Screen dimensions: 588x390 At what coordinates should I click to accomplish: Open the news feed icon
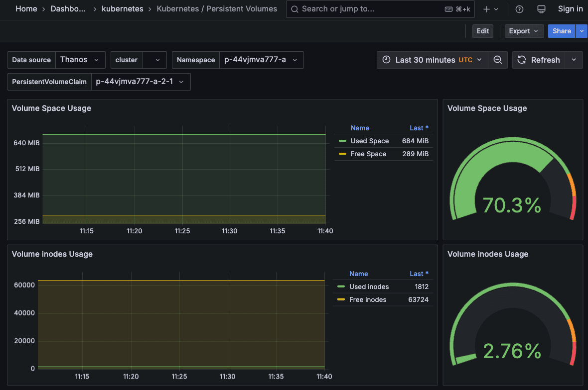[541, 9]
